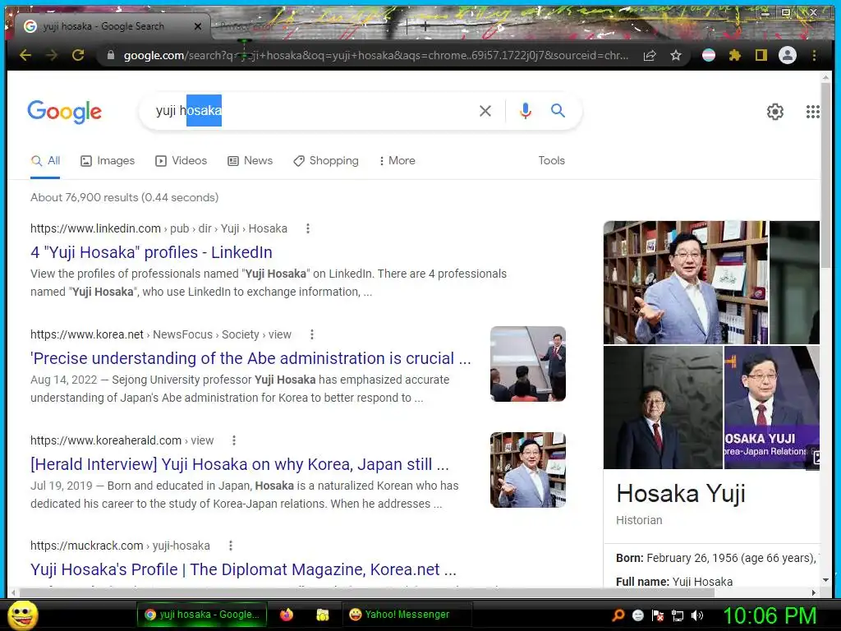Open new tab with plus button
Screen dimensions: 841x631
pyautogui.click(x=425, y=25)
